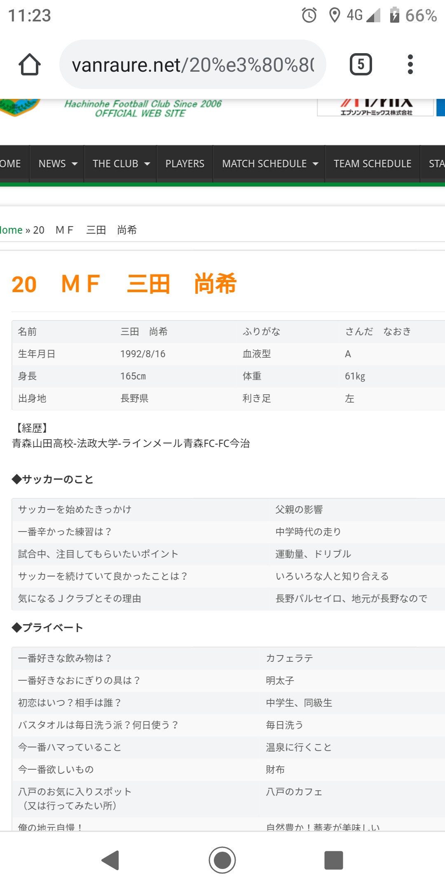
Task: Tap the answer 長野パルセイロ、地元が長野なので
Action: tap(351, 599)
